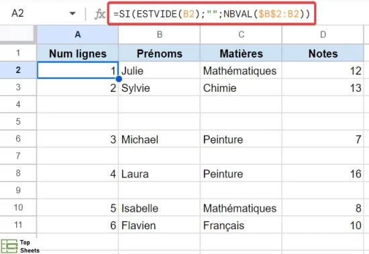369x254 pixels.
Task: Select row 1 header
Action: coord(18,53)
